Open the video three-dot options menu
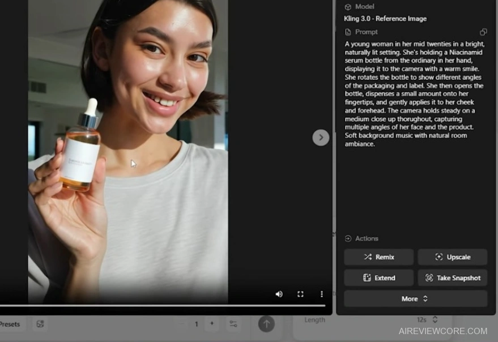498x342 pixels. 321,294
